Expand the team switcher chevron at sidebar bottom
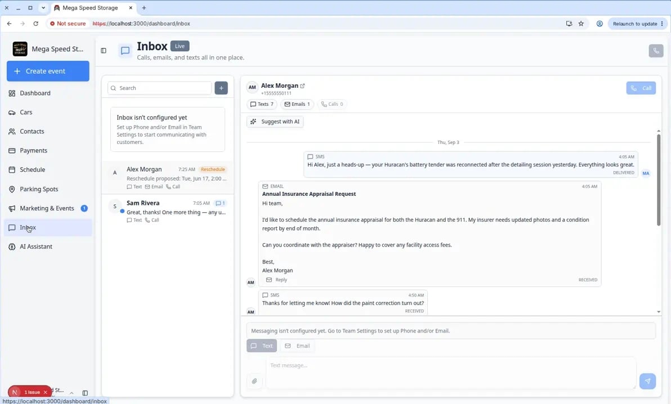The height and width of the screenshot is (404, 671). [71, 393]
